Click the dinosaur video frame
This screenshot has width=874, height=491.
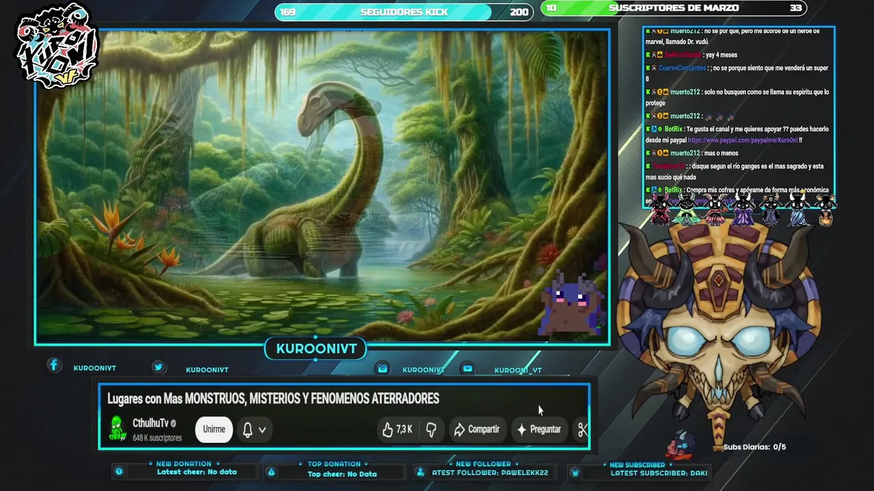click(x=322, y=186)
